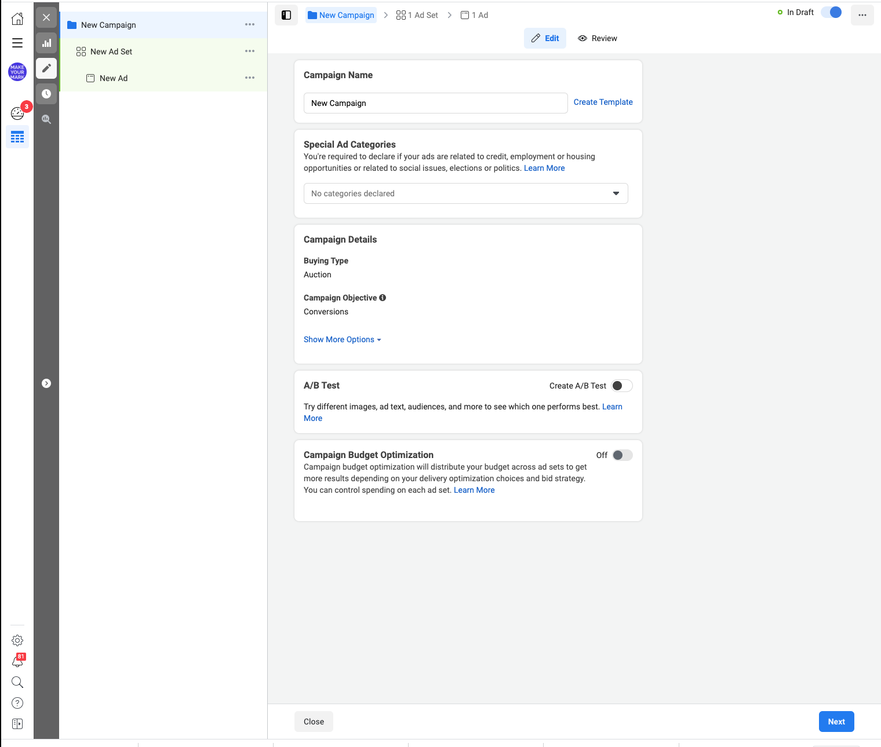Open the Ads Manager table grid icon
This screenshot has height=747, width=881.
(x=17, y=137)
